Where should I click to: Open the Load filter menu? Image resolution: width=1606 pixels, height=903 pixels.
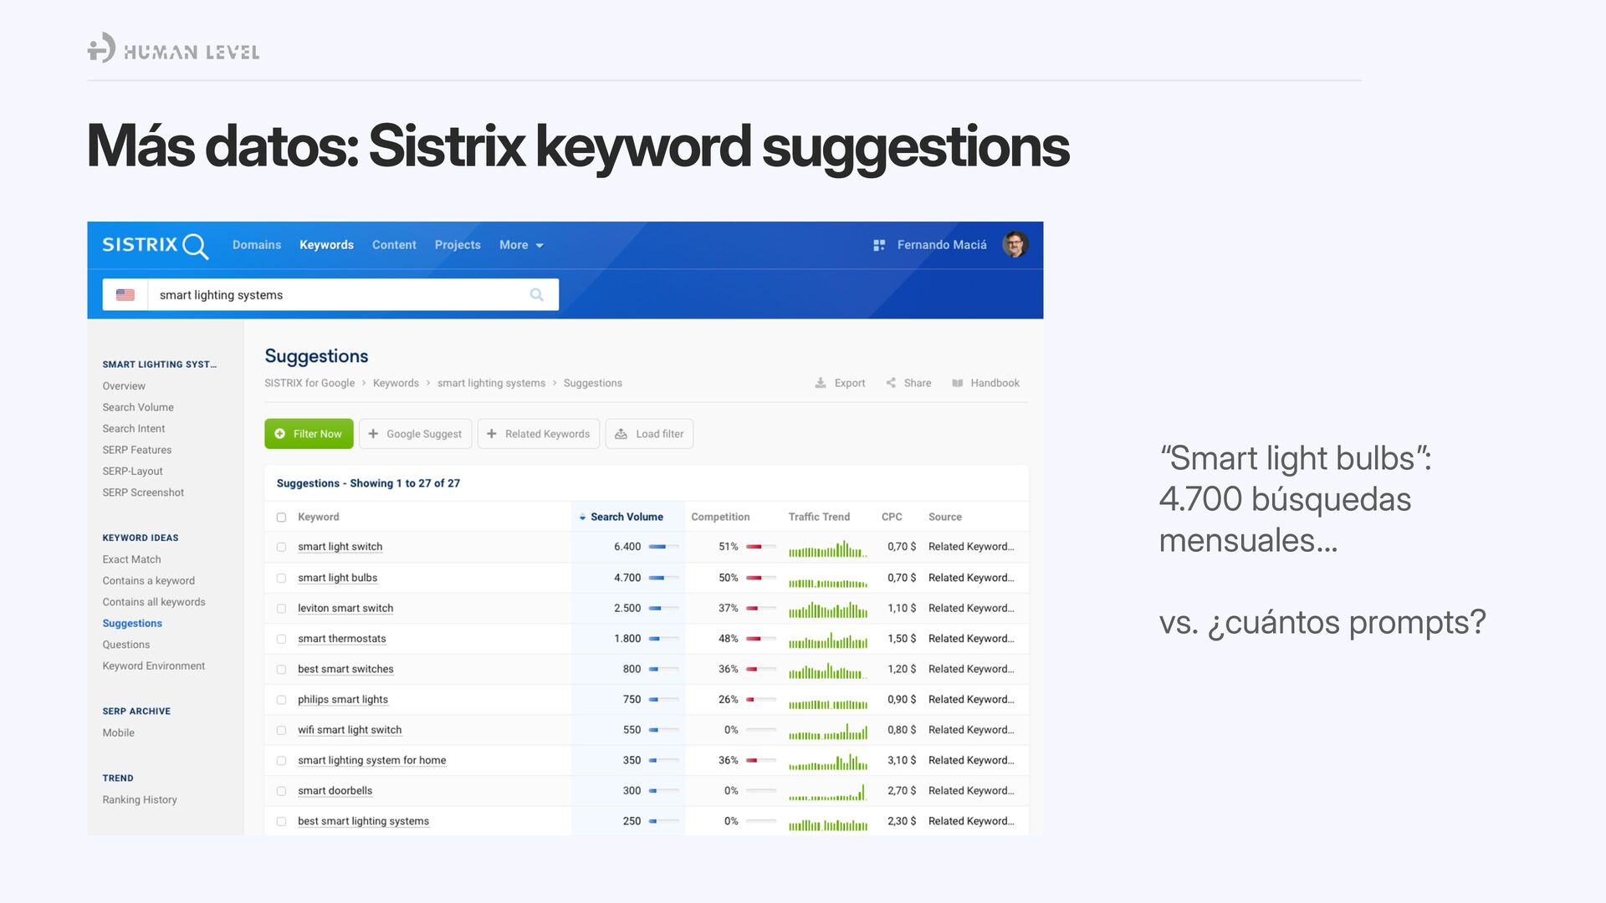coord(649,434)
